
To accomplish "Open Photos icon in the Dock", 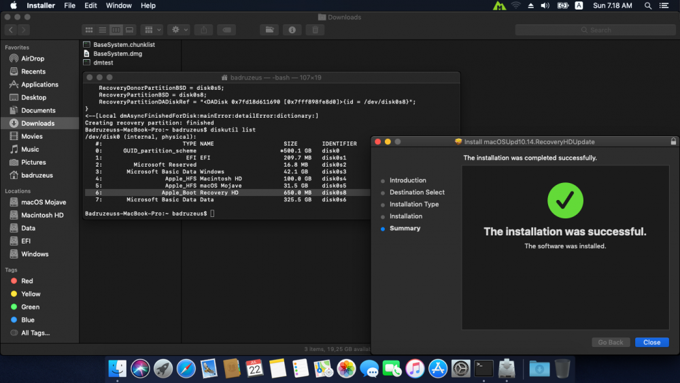I will click(346, 369).
